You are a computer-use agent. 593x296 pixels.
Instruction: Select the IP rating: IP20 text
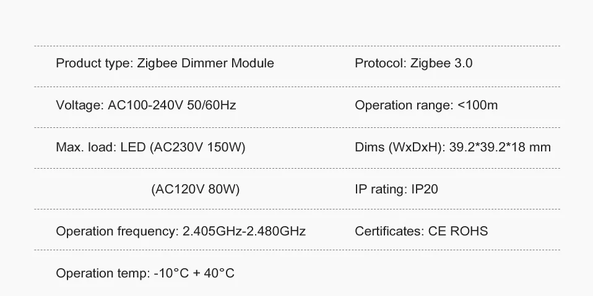(396, 189)
